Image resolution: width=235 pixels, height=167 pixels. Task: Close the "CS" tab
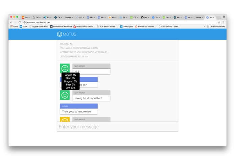[x=138, y=18]
